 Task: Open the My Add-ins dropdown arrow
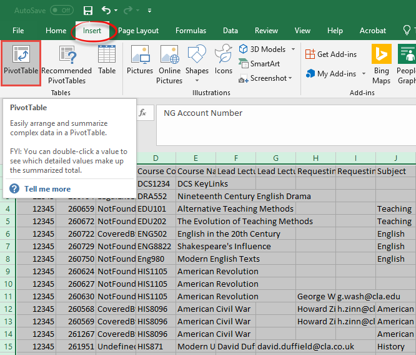click(364, 74)
